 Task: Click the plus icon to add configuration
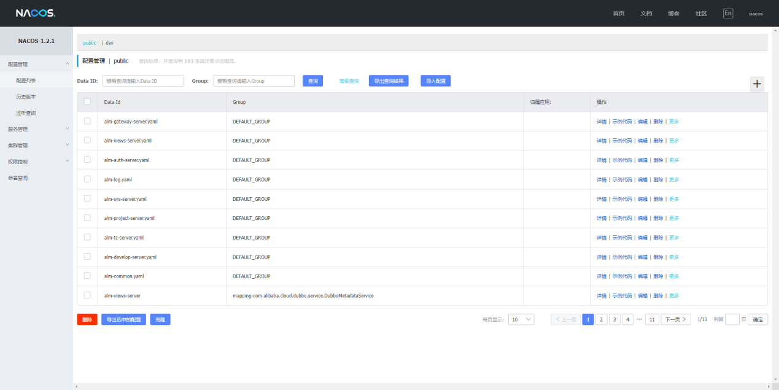[x=757, y=84]
